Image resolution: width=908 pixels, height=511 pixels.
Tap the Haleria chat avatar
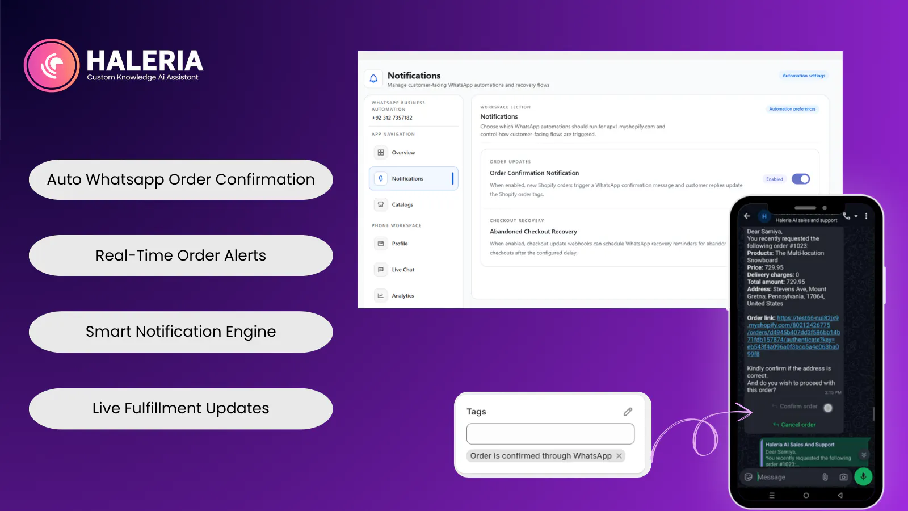point(764,216)
